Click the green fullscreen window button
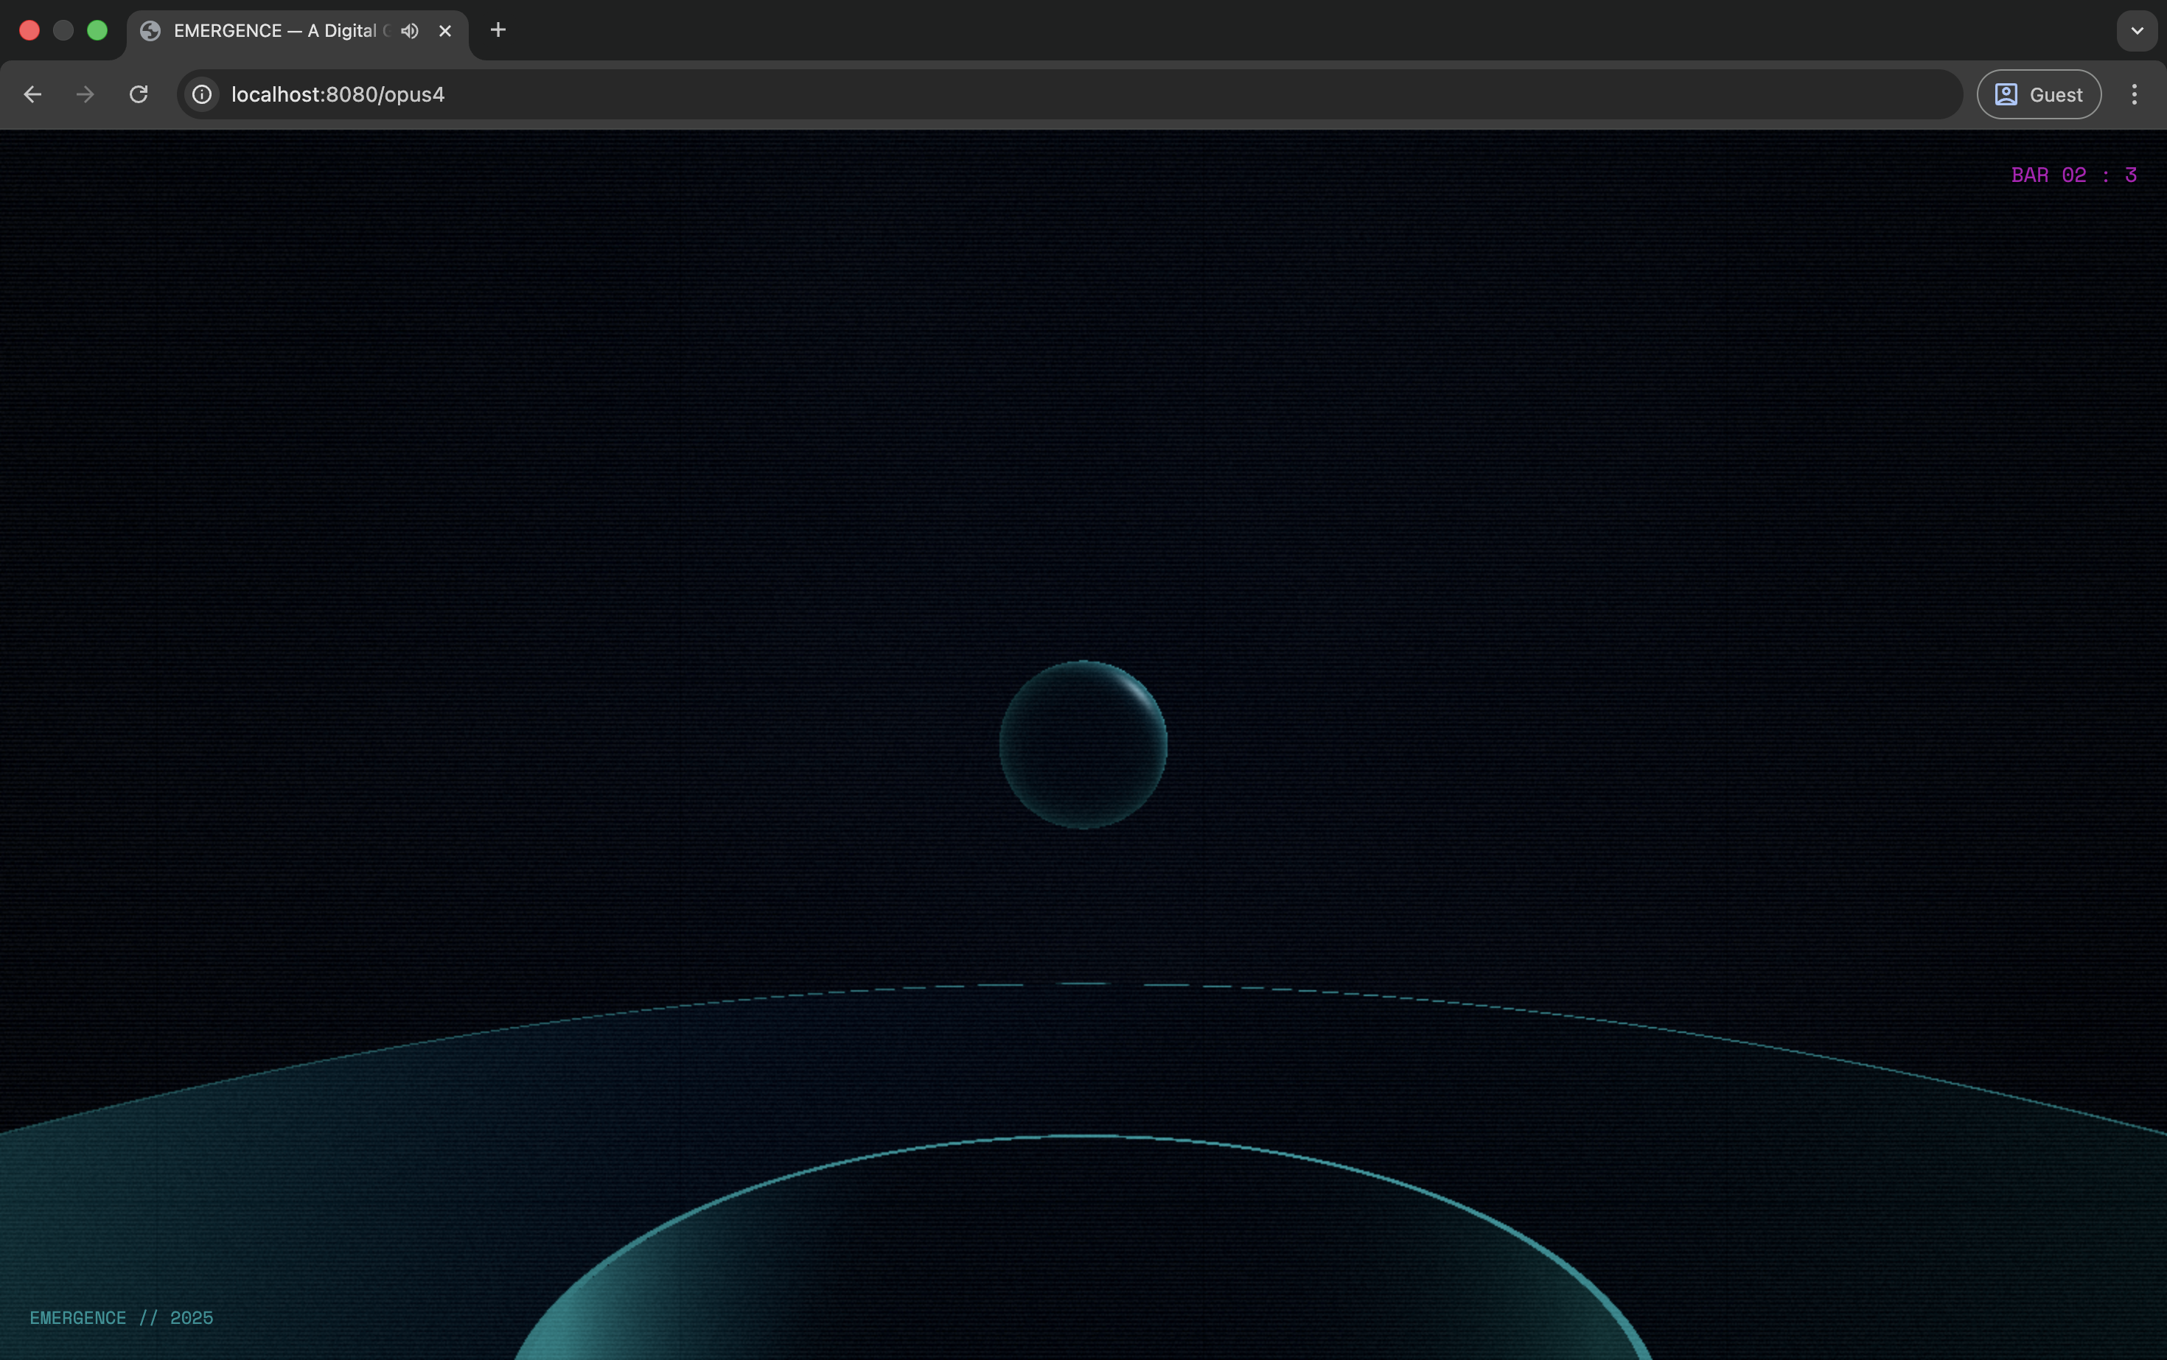The image size is (2167, 1360). pyautogui.click(x=97, y=31)
